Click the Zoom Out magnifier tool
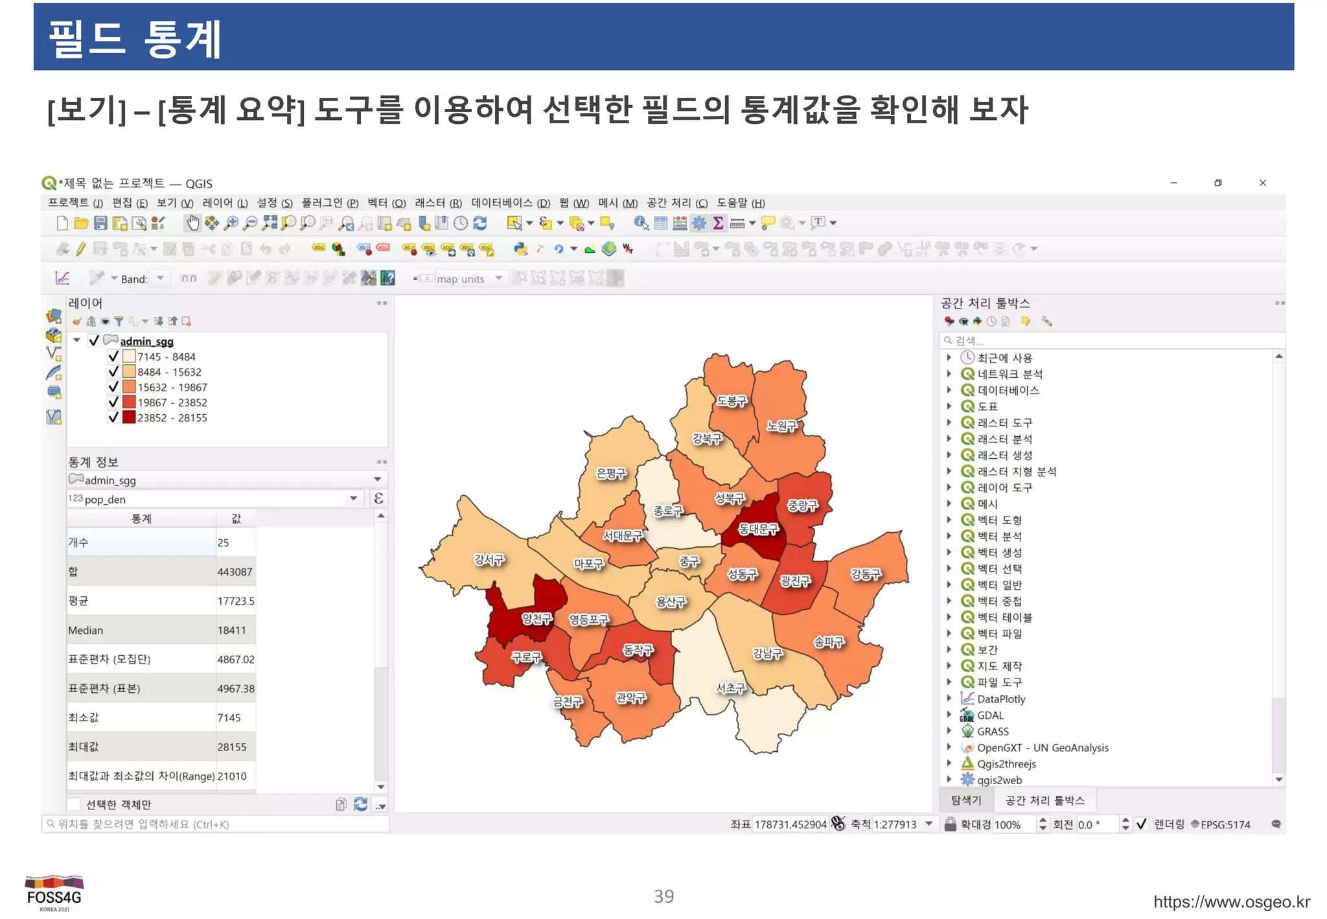This screenshot has height=919, width=1327. point(249,223)
